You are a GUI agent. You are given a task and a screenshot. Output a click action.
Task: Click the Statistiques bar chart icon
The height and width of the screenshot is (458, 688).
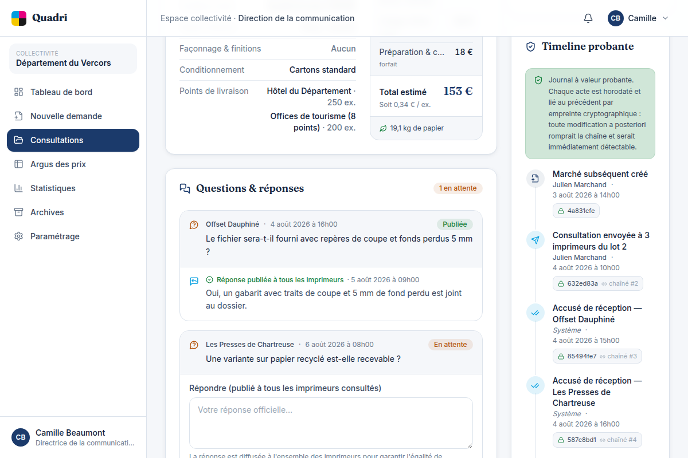click(x=19, y=188)
